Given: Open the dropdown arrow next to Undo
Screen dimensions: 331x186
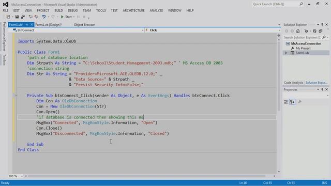Looking at the screenshot, I should 48,17.
